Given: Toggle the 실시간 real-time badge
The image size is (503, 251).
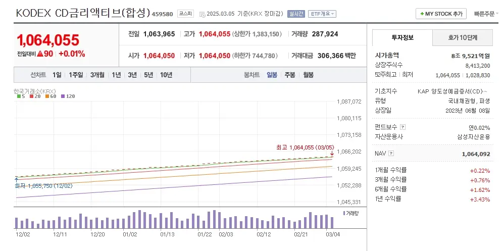Looking at the screenshot, I should (296, 14).
